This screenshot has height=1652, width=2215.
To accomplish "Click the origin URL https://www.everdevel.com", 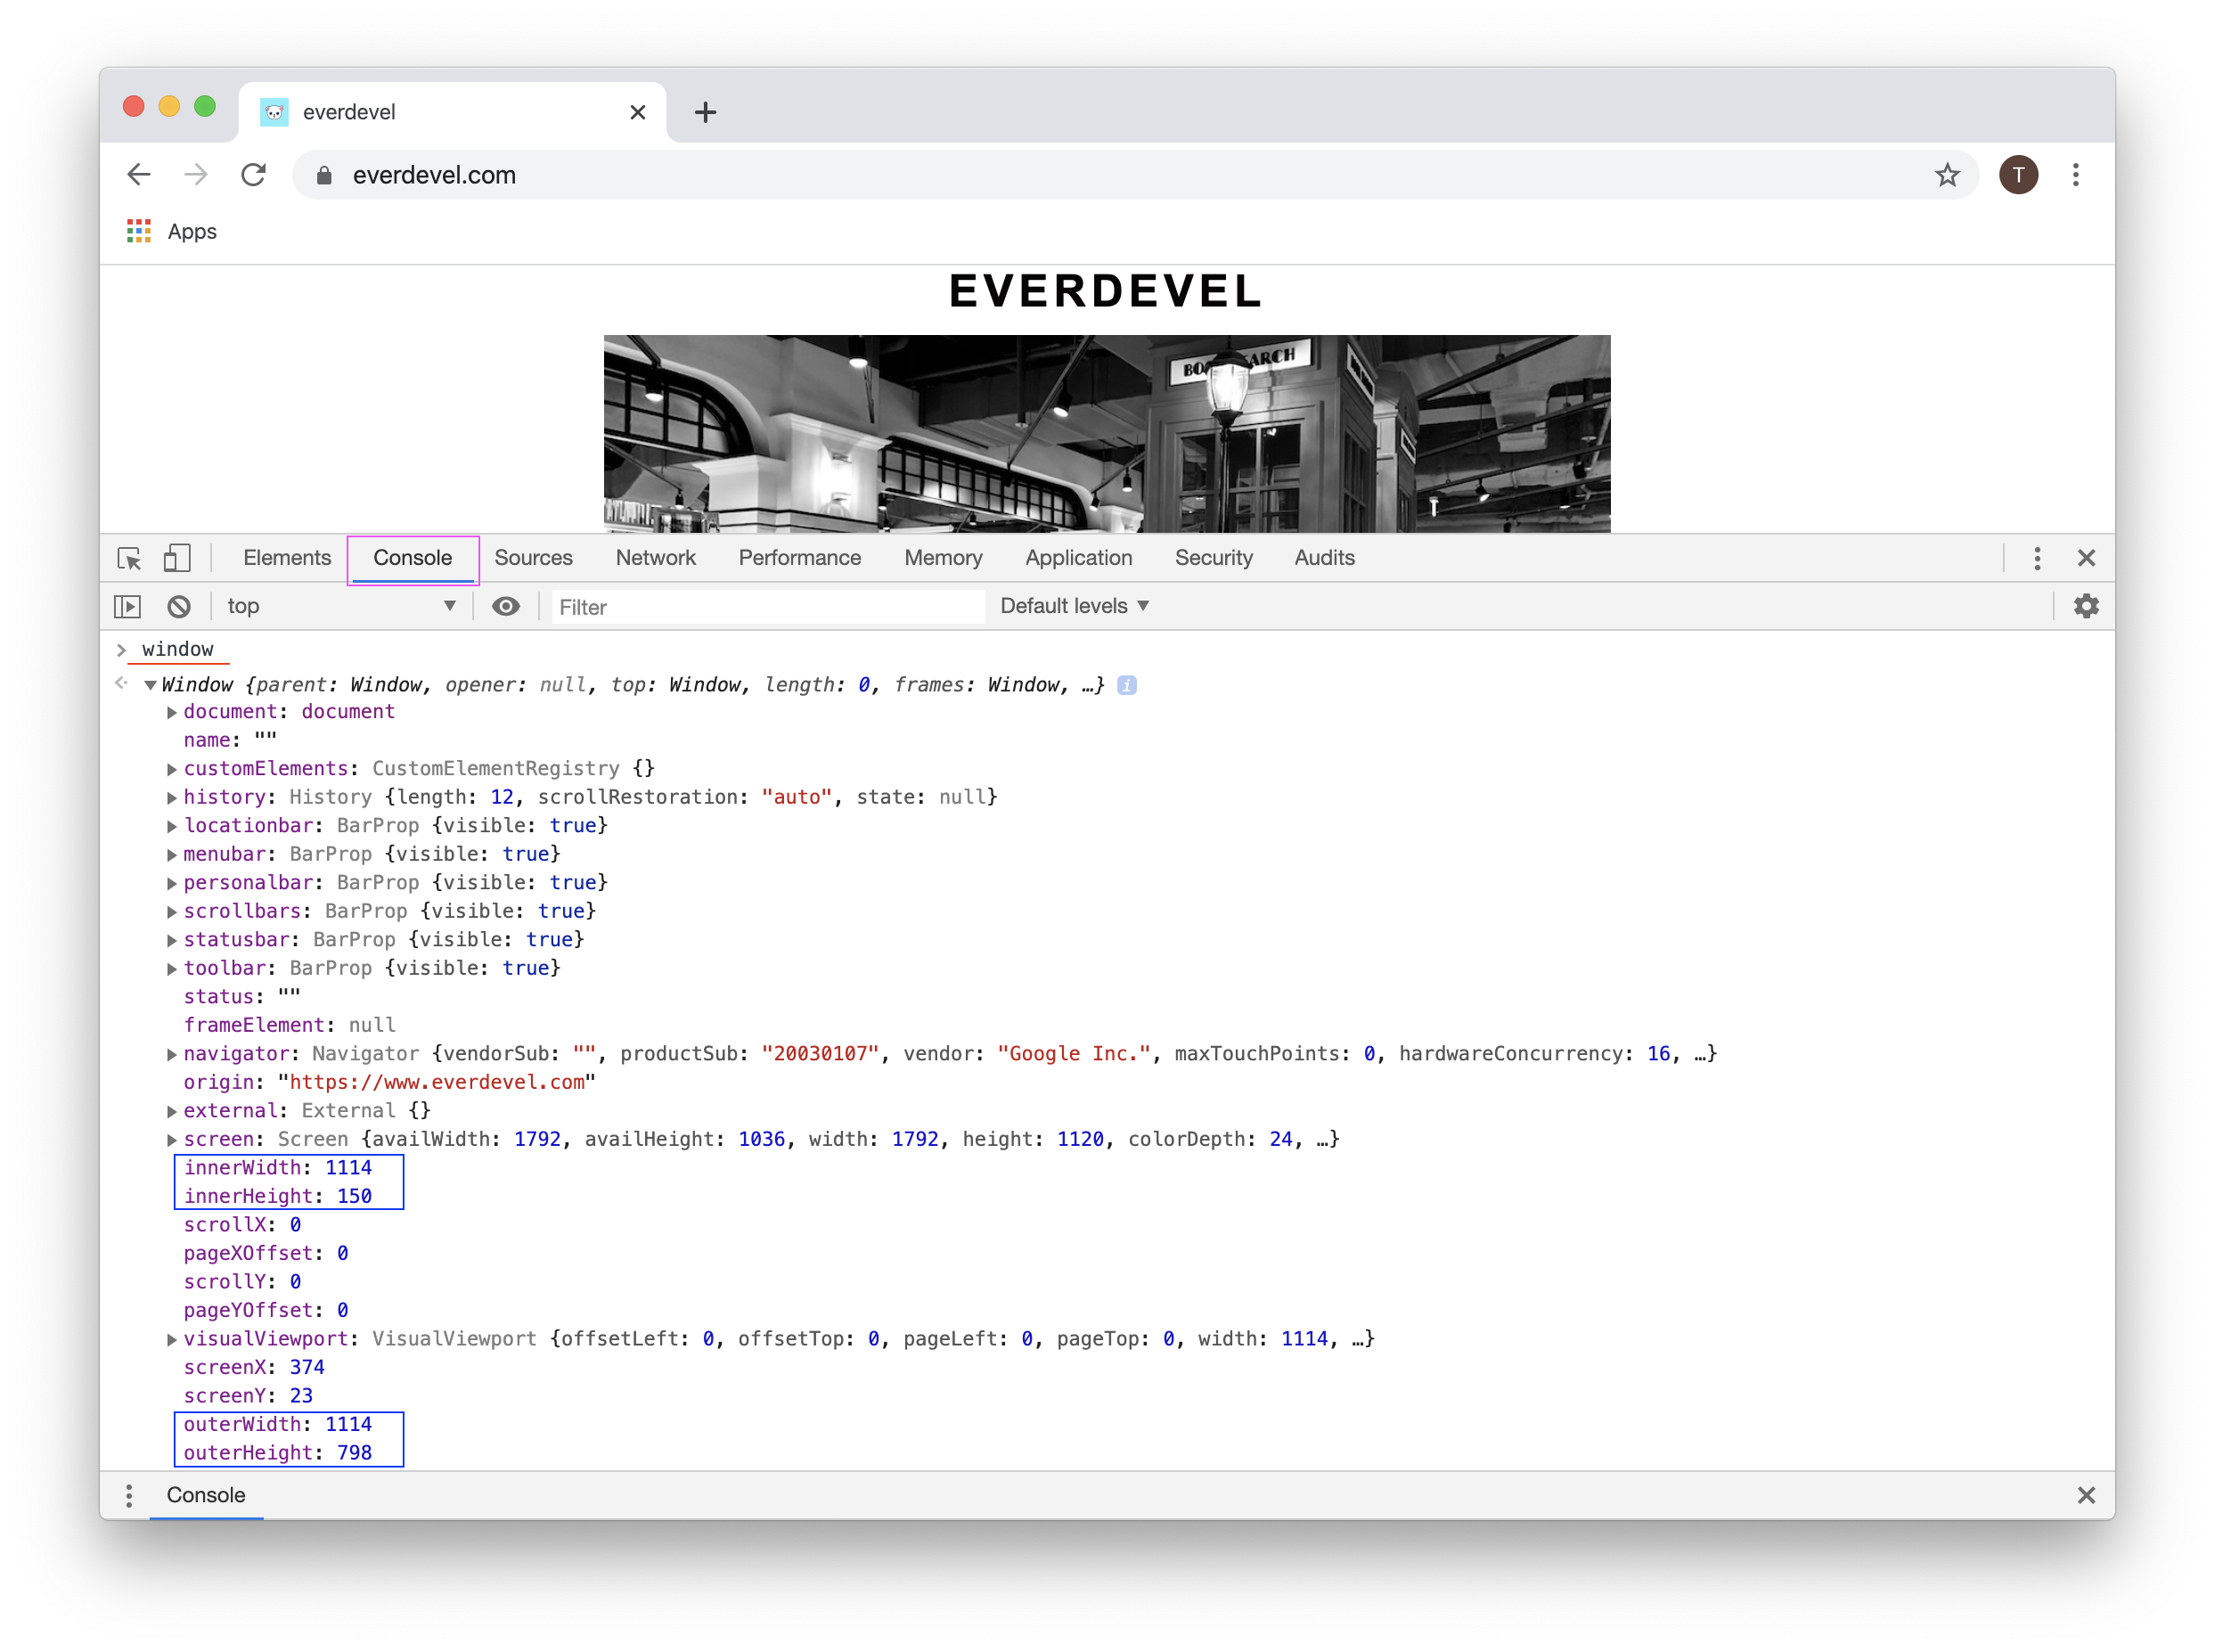I will point(437,1082).
